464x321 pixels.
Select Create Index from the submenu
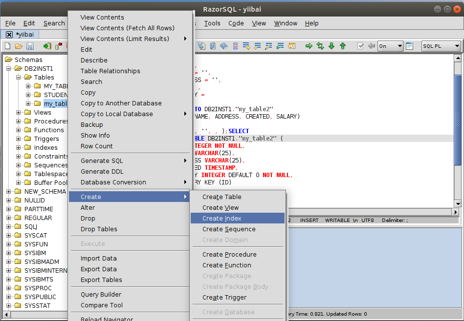coord(222,219)
